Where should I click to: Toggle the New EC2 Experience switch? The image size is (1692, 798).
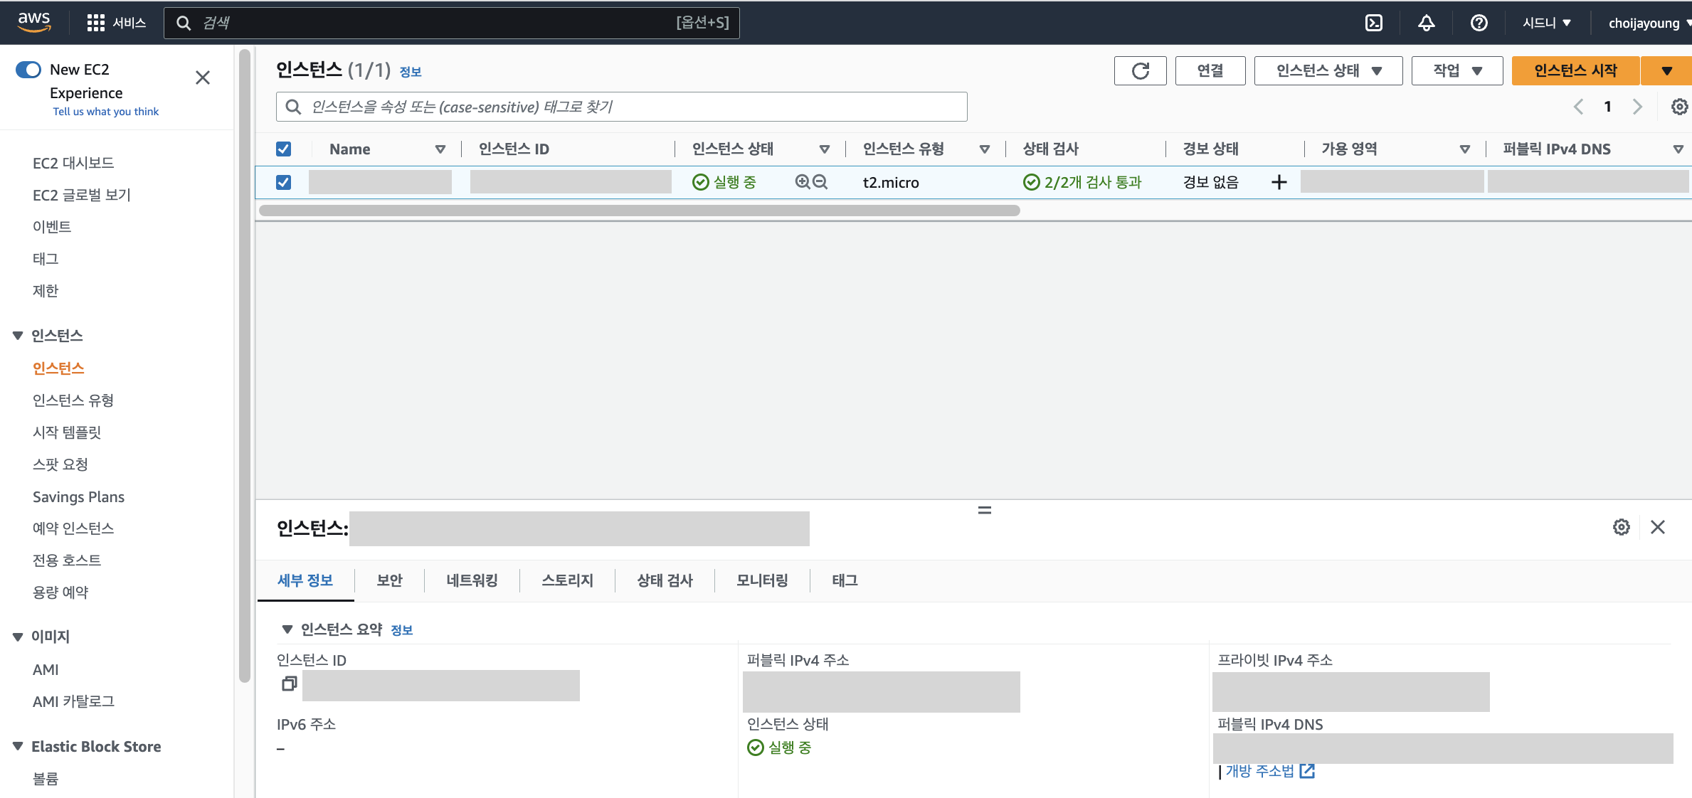(29, 70)
